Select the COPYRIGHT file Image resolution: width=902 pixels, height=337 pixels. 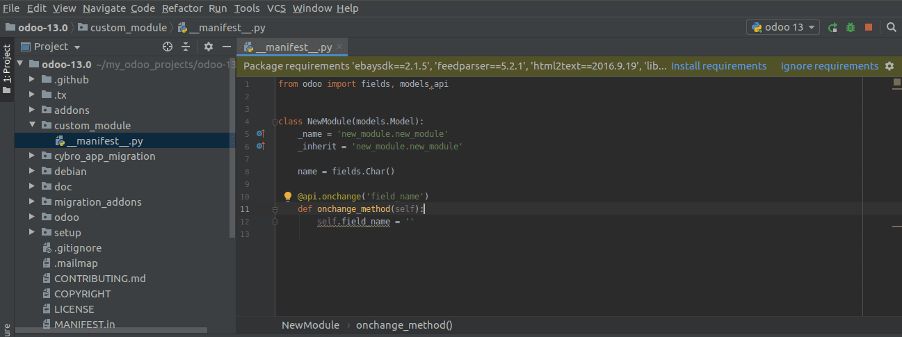(76, 294)
